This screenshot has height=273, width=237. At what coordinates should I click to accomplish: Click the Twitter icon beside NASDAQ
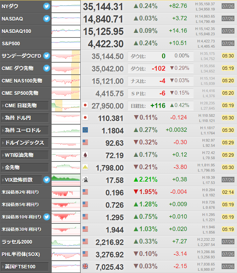pyautogui.click(x=47, y=19)
